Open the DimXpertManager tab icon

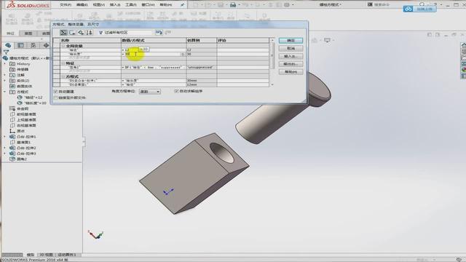pos(46,45)
